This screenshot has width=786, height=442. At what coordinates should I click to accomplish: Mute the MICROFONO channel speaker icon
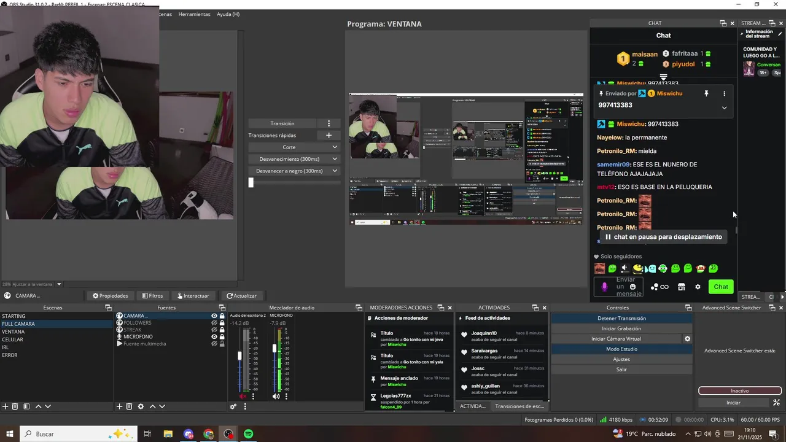pyautogui.click(x=276, y=397)
